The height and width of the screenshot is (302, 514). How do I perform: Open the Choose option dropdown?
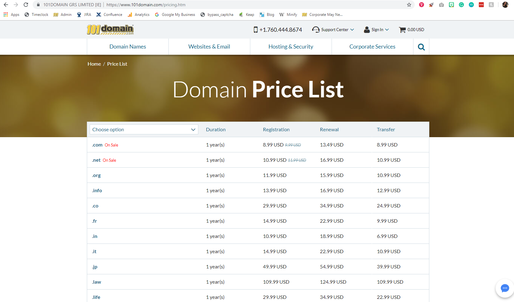(144, 129)
